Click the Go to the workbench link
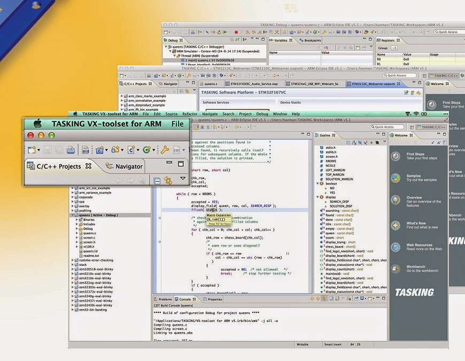The width and height of the screenshot is (465, 361). pyautogui.click(x=422, y=271)
